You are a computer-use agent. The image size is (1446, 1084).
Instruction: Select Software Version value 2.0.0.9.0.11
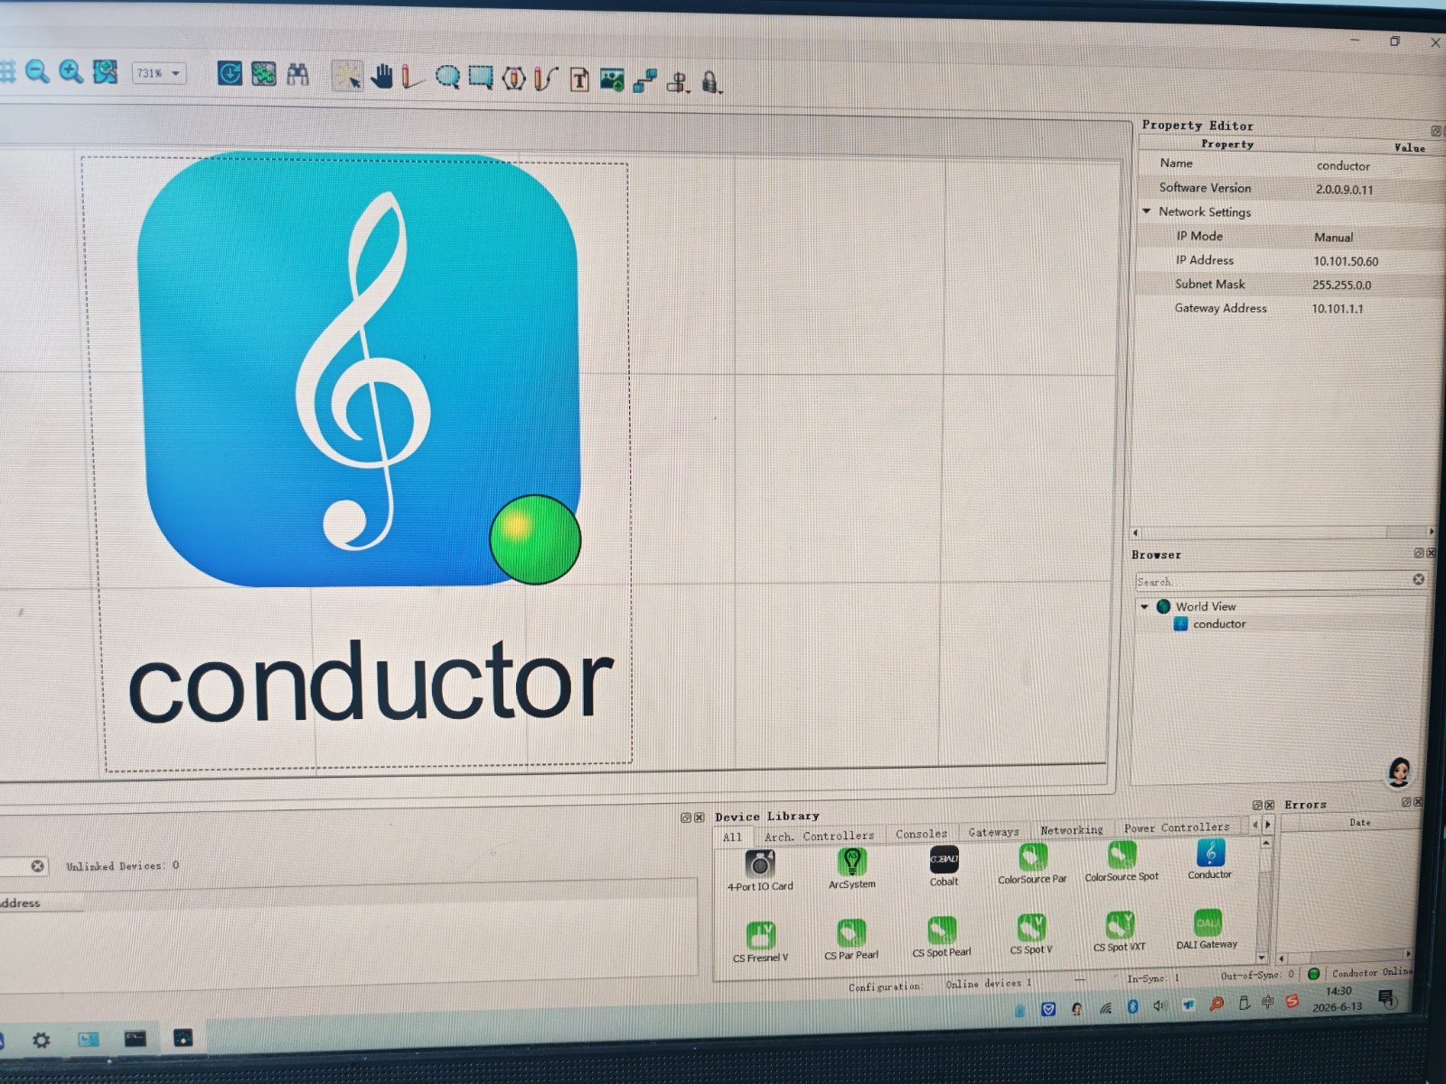coord(1344,190)
